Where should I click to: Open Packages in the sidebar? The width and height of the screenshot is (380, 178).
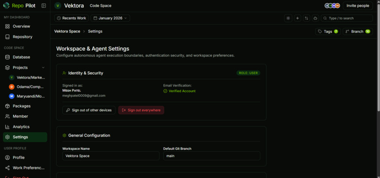click(x=25, y=106)
